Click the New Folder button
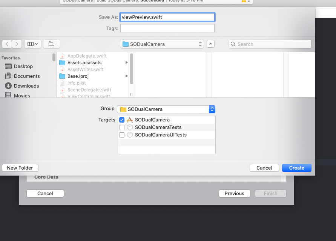This screenshot has width=336, height=241. tap(20, 168)
